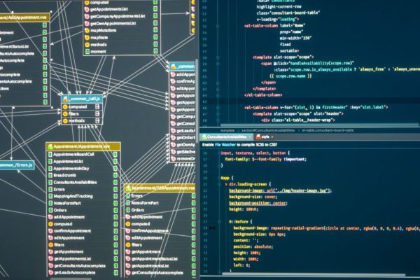Click the red method icon beside getCompanyAppointmentList
Screen dimensions: 420x280
pyautogui.click(x=87, y=16)
